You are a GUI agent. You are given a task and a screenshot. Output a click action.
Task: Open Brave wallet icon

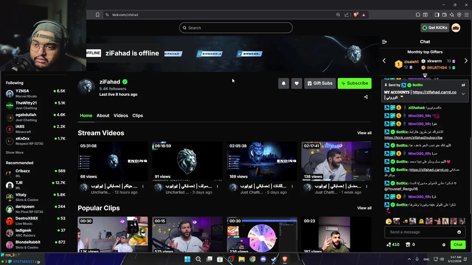444,15
